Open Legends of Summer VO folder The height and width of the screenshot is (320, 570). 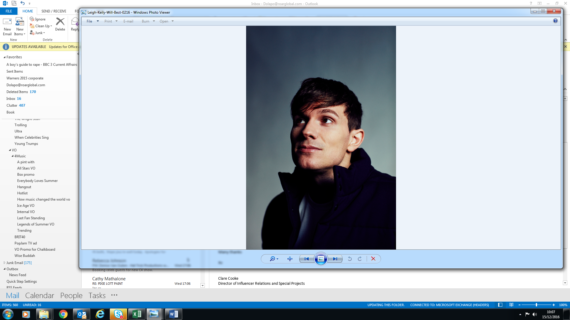tap(36, 224)
